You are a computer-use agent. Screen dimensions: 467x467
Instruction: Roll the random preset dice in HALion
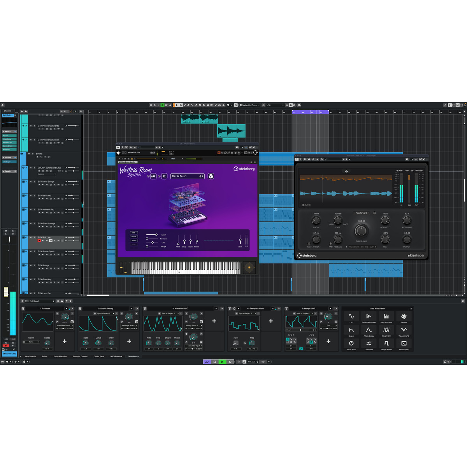pos(211,176)
